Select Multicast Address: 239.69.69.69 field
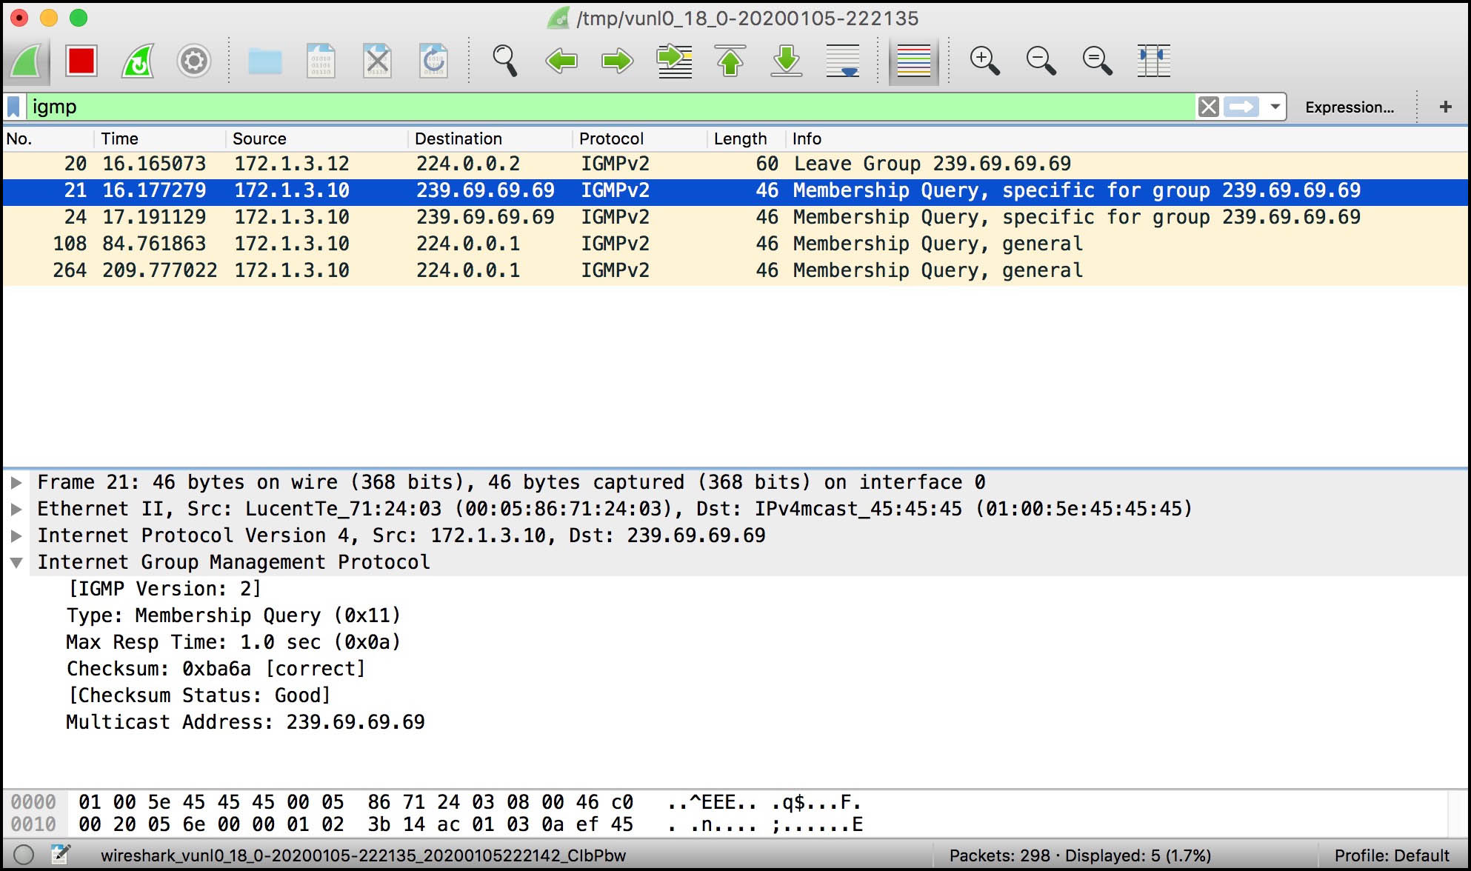 click(245, 722)
